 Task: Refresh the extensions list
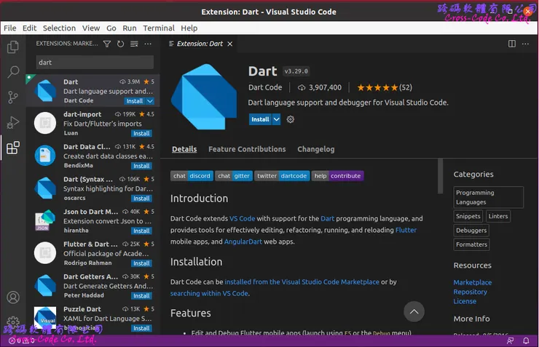coord(121,44)
